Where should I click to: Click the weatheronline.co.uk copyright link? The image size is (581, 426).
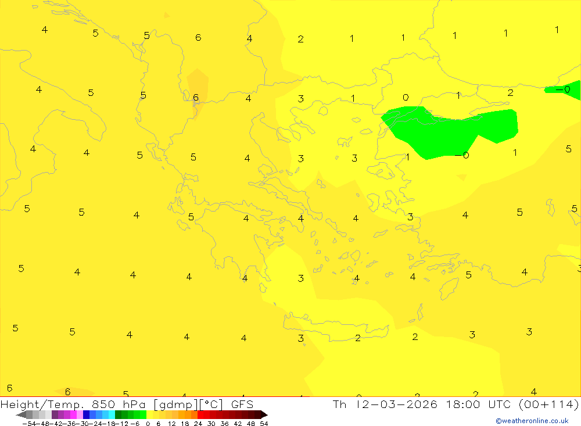click(x=532, y=421)
